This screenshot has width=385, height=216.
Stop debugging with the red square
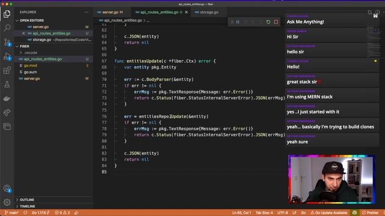click(x=276, y=22)
